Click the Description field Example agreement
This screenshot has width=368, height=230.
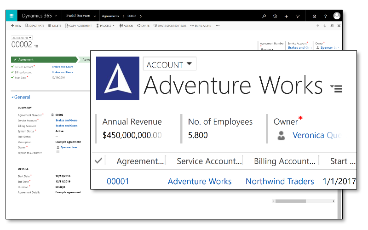pyautogui.click(x=68, y=142)
